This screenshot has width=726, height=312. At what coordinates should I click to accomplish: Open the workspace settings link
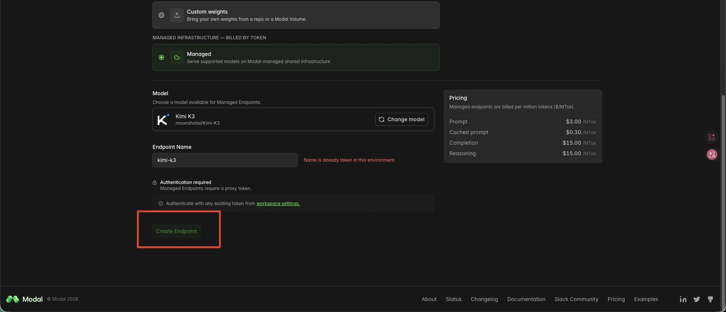pos(278,204)
